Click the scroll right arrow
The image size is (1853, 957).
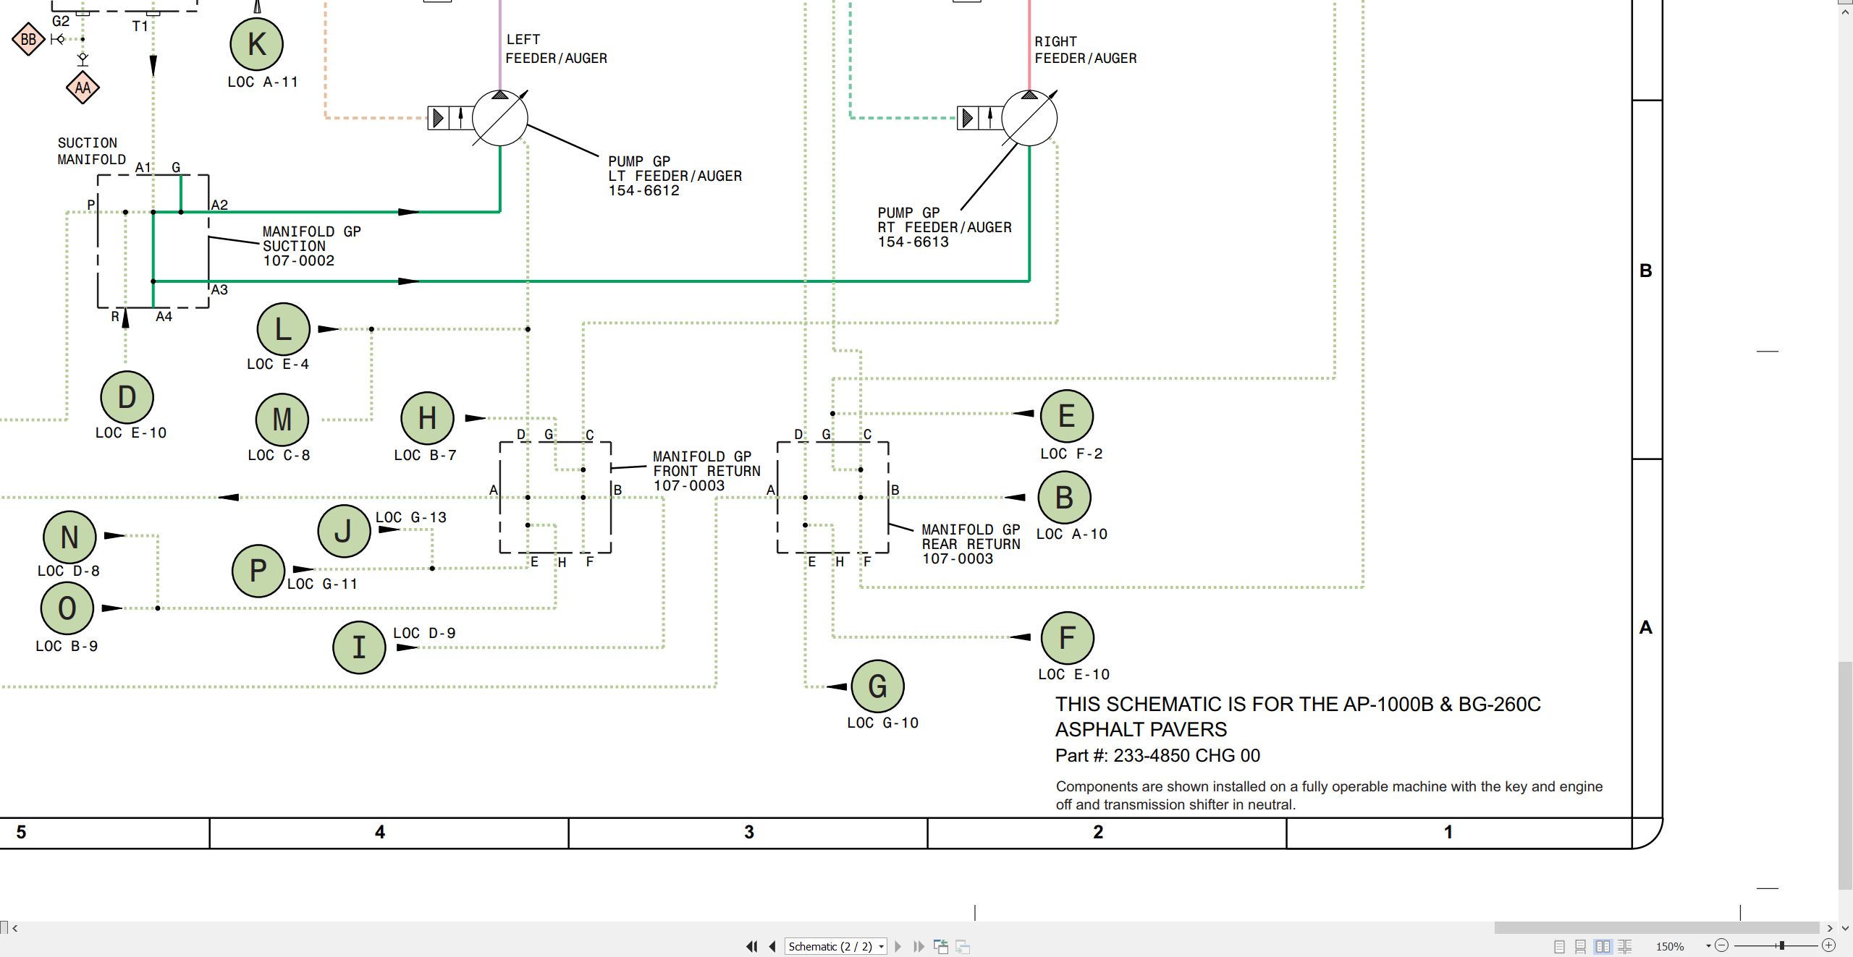tap(1830, 928)
